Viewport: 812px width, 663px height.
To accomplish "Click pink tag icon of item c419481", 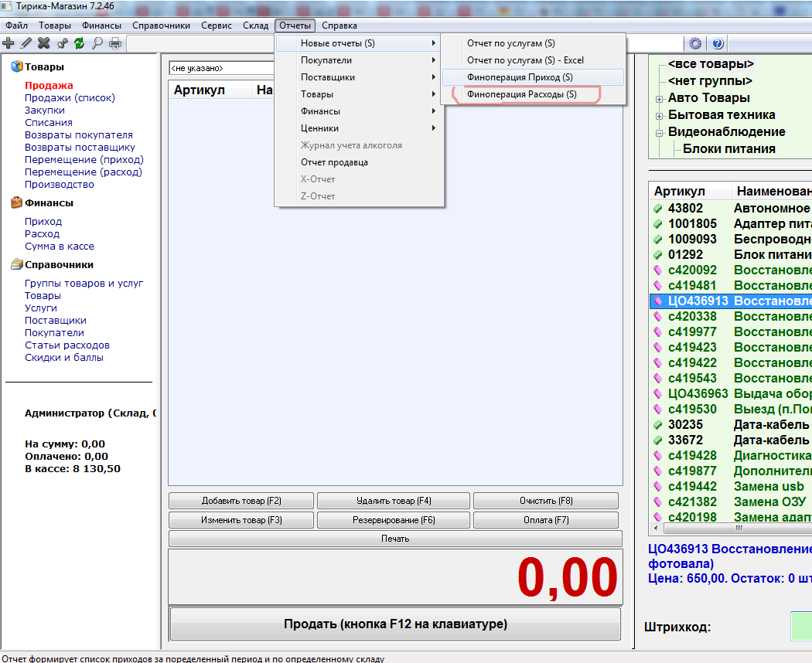I will [x=657, y=285].
